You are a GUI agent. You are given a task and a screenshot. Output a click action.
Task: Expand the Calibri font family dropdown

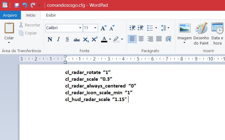pos(80,28)
